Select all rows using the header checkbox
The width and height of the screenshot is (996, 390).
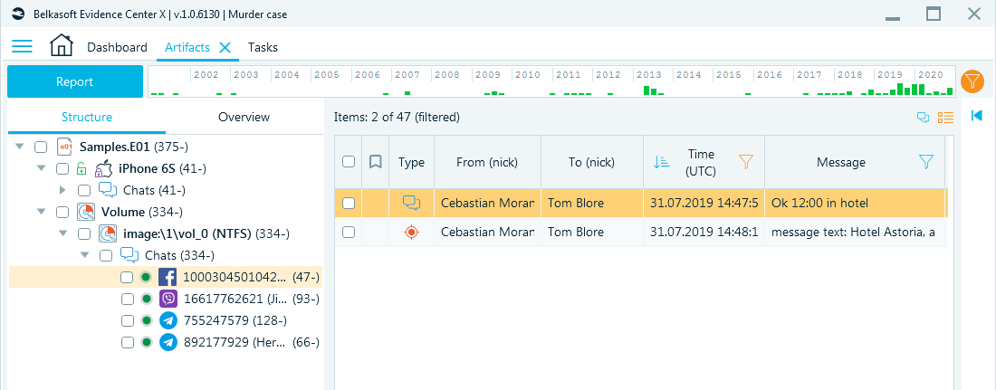[348, 161]
